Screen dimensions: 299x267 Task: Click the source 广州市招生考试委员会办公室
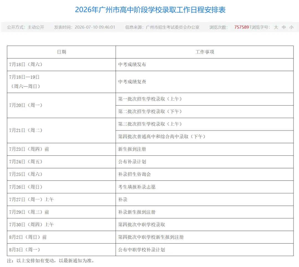[x=172, y=27]
